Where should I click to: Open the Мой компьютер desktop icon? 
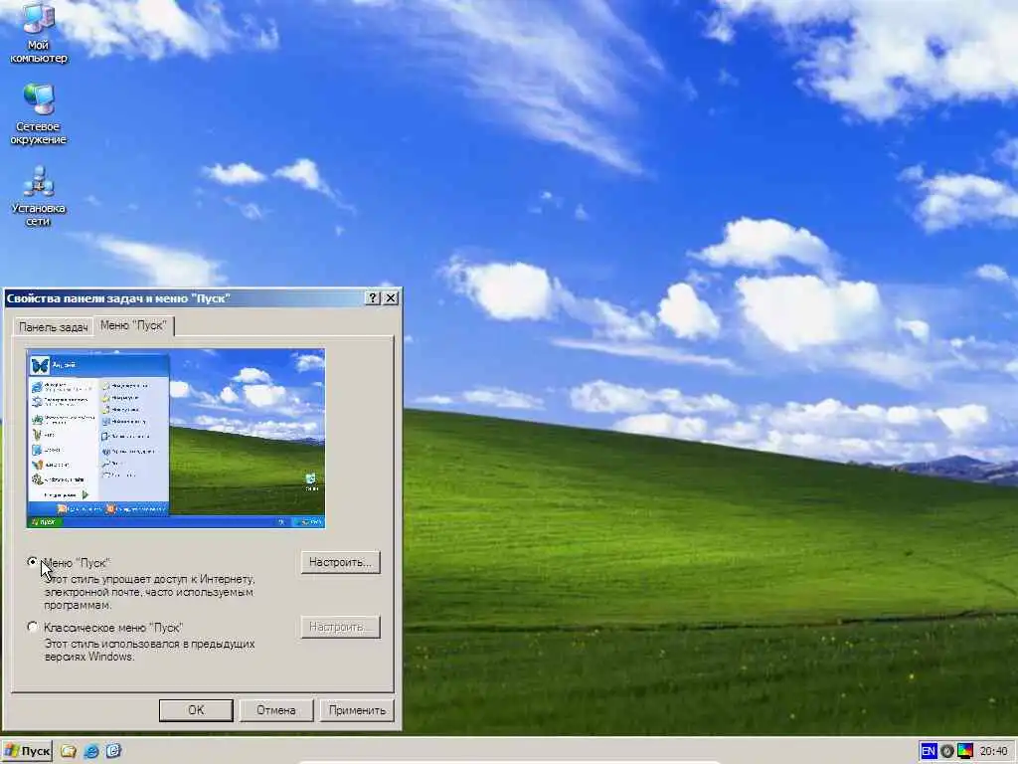pos(39,33)
